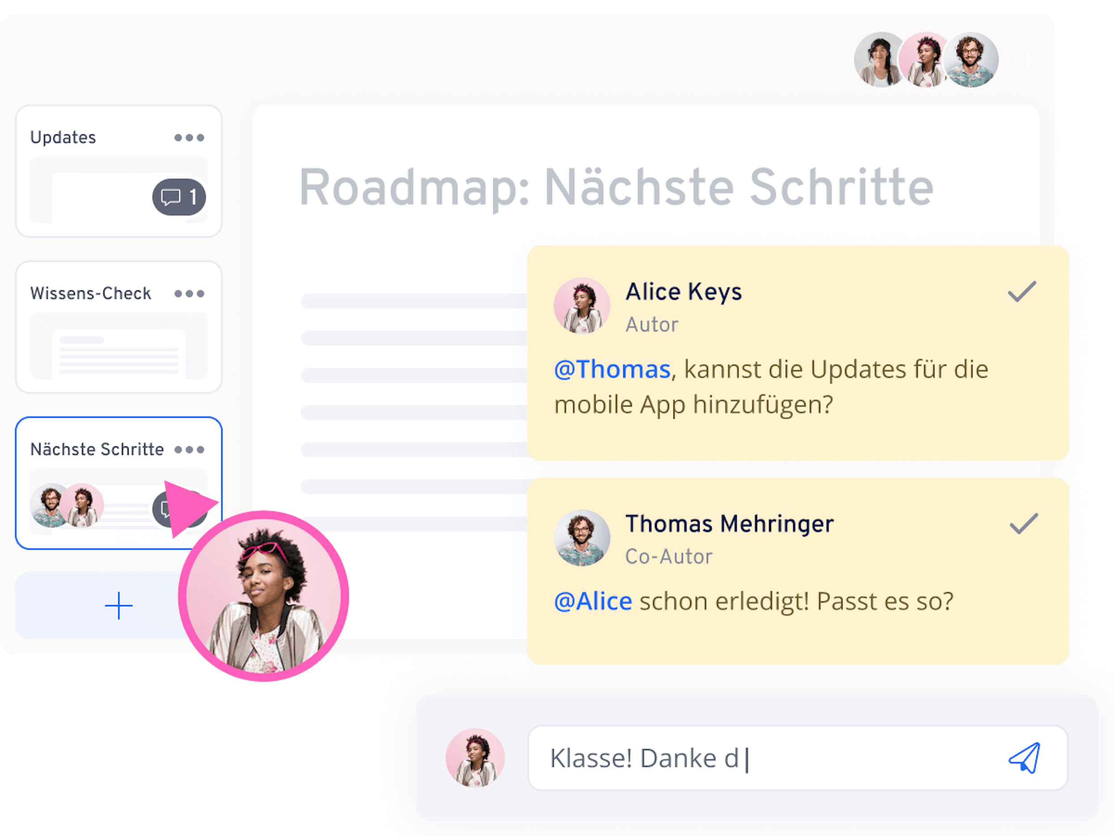Click the paper plane send icon
The width and height of the screenshot is (1114, 836).
click(x=1025, y=757)
